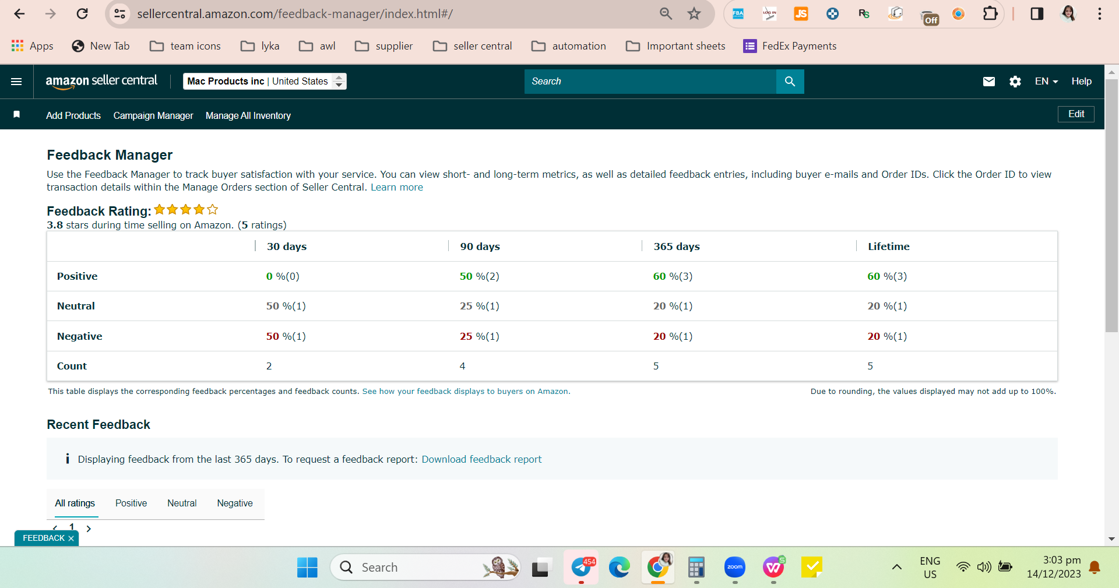The image size is (1119, 588).
Task: Open the Calculator from the taskbar
Action: point(696,567)
